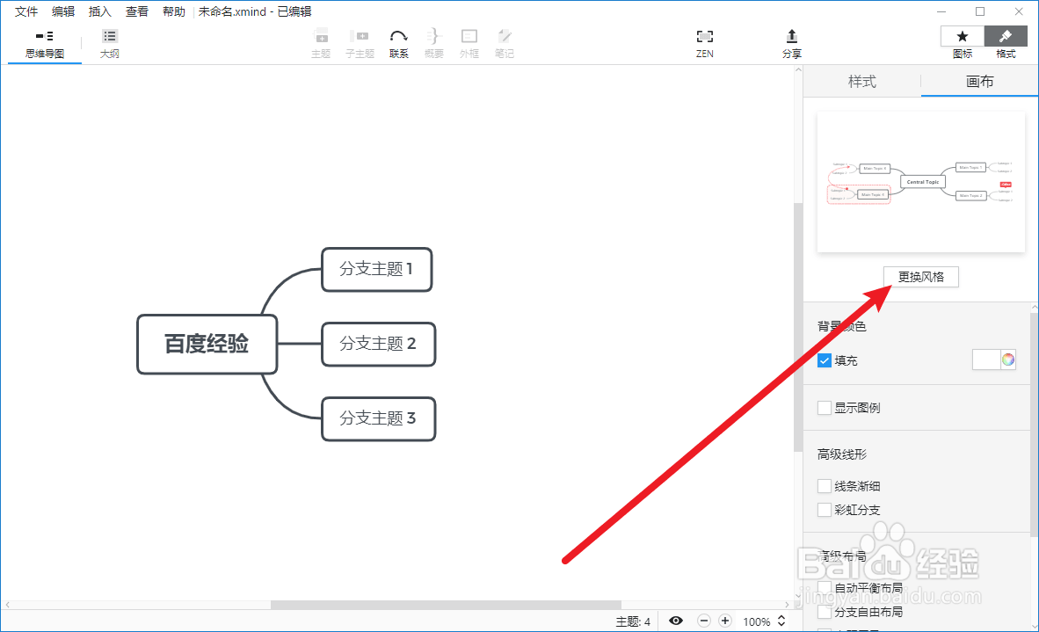Switch to the 思维导图 view
Screen dimensions: 1039x632
(x=45, y=44)
